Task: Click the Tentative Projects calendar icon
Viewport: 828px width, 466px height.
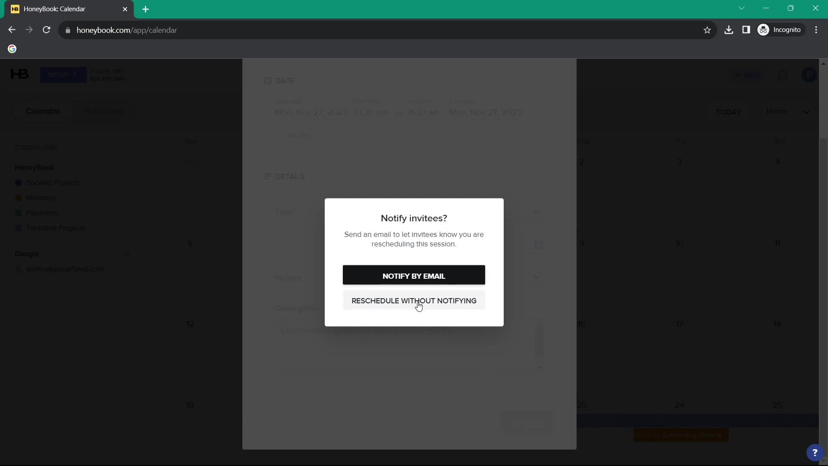Action: click(18, 227)
